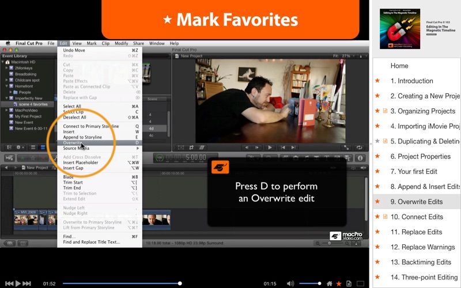Image resolution: width=461 pixels, height=288 pixels.
Task: Open the Source Media submenu arrow
Action: click(x=137, y=148)
